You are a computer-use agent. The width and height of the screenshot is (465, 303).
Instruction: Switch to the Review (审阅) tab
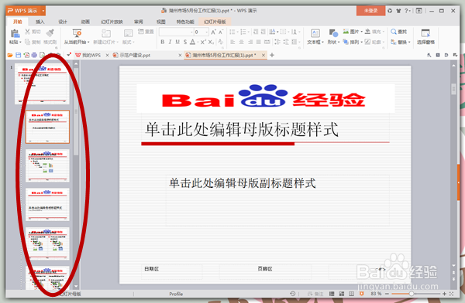pos(139,22)
